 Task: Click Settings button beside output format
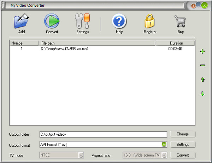click(183, 145)
